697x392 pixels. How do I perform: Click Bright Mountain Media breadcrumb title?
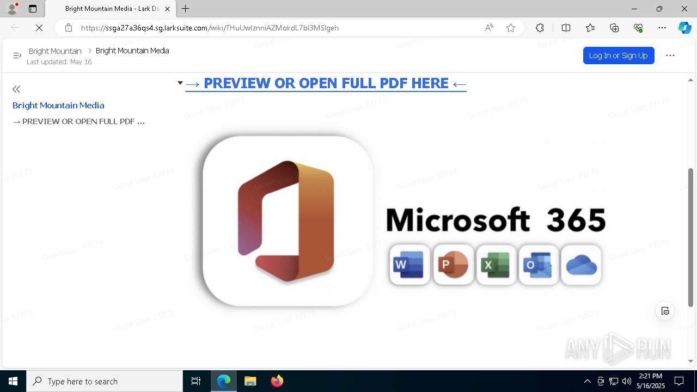(132, 51)
